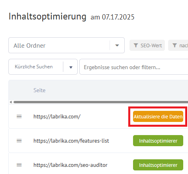
Task: Select the Alle Ordner folder combo box
Action: (x=67, y=45)
